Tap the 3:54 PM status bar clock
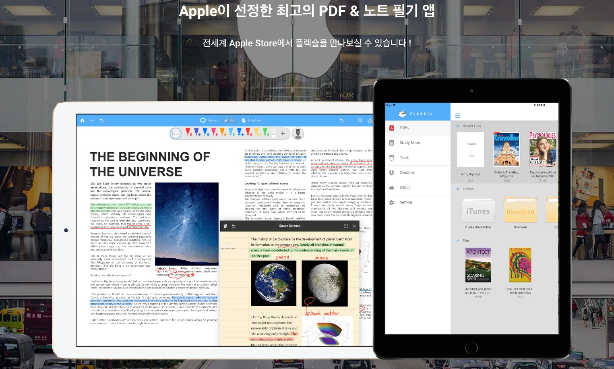The image size is (614, 369). pyautogui.click(x=540, y=106)
